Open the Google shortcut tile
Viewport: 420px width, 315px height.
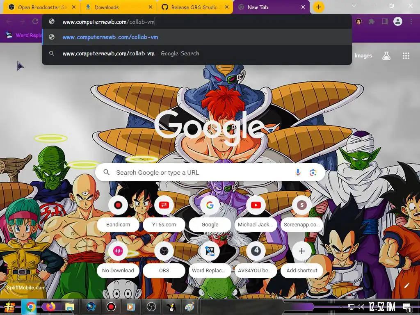click(210, 214)
